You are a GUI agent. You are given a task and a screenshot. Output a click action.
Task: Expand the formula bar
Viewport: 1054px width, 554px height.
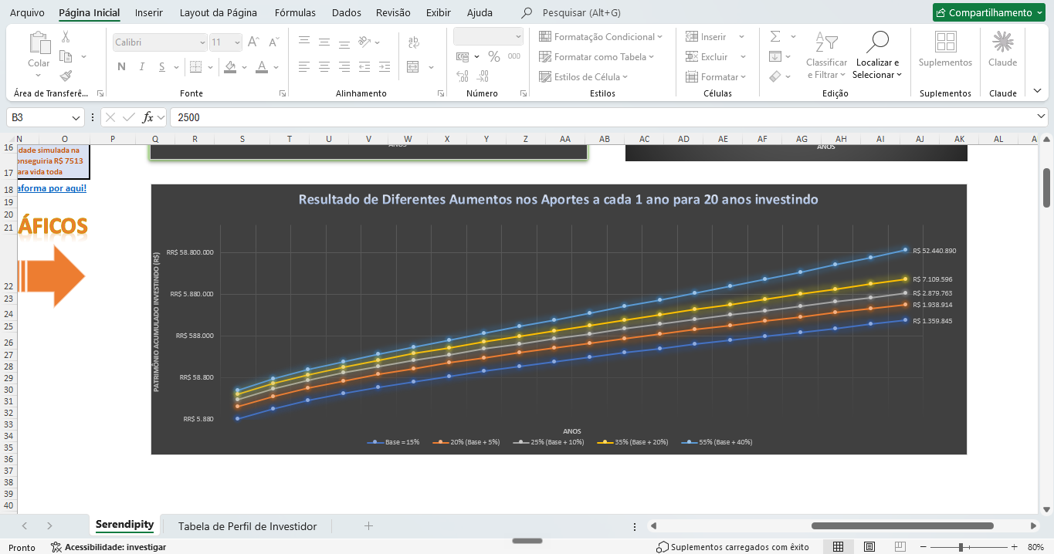pyautogui.click(x=1042, y=117)
